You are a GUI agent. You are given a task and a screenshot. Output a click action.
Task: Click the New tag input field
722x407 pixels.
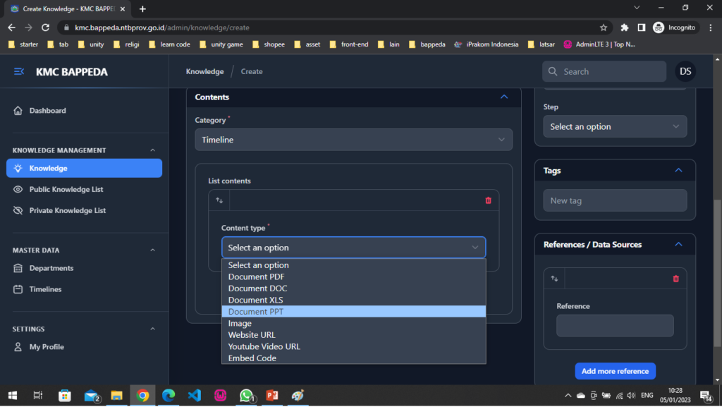[615, 200]
